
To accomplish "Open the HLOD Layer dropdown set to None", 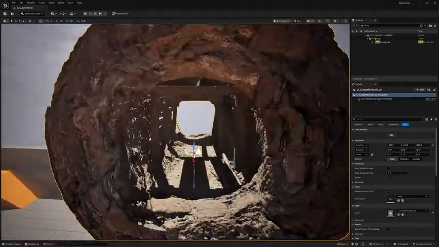I will 413,197.
